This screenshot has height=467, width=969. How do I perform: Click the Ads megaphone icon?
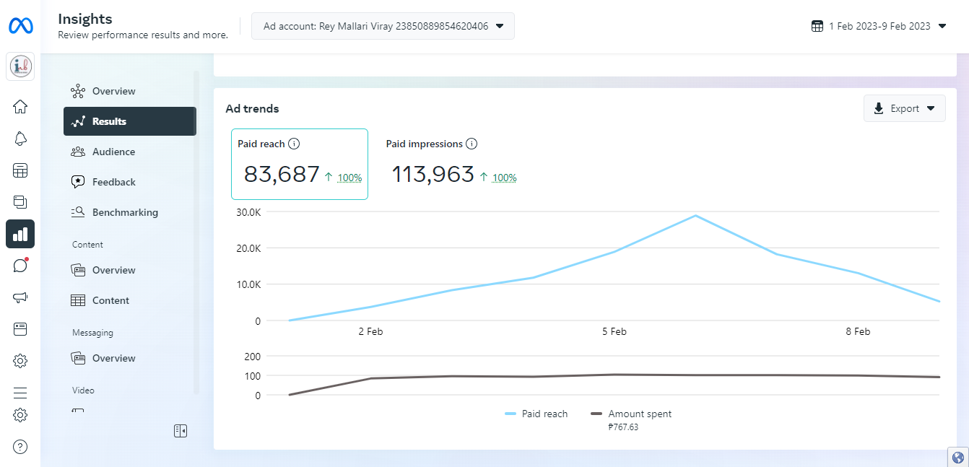20,297
